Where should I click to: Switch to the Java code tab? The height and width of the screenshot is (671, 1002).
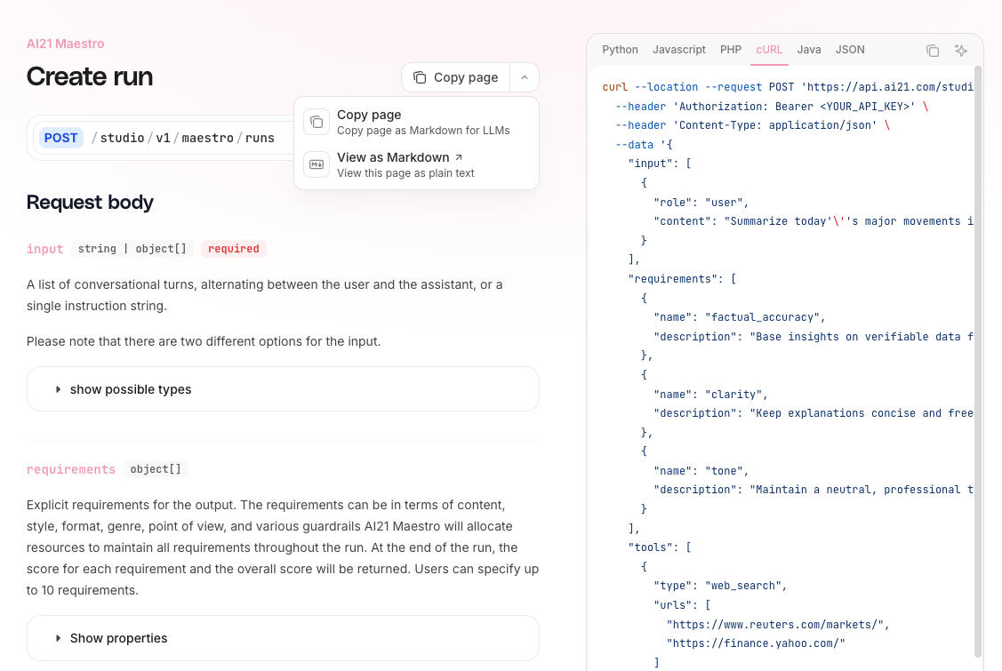(x=809, y=50)
